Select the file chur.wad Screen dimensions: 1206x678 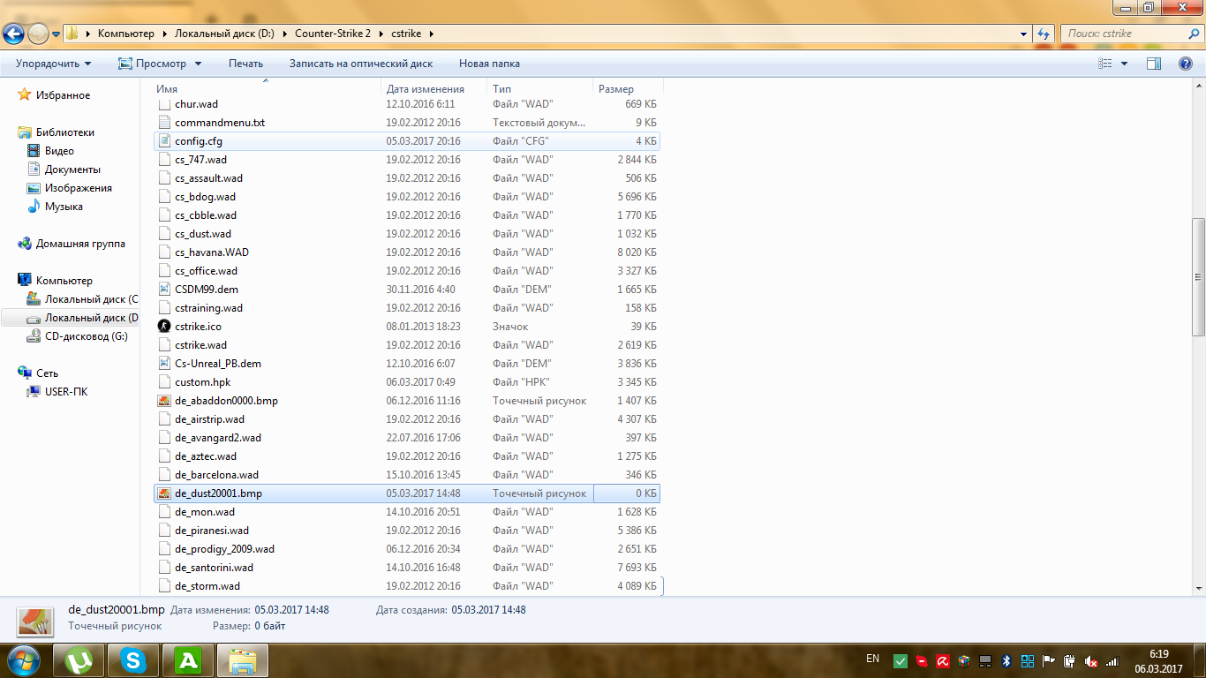[x=406, y=104]
